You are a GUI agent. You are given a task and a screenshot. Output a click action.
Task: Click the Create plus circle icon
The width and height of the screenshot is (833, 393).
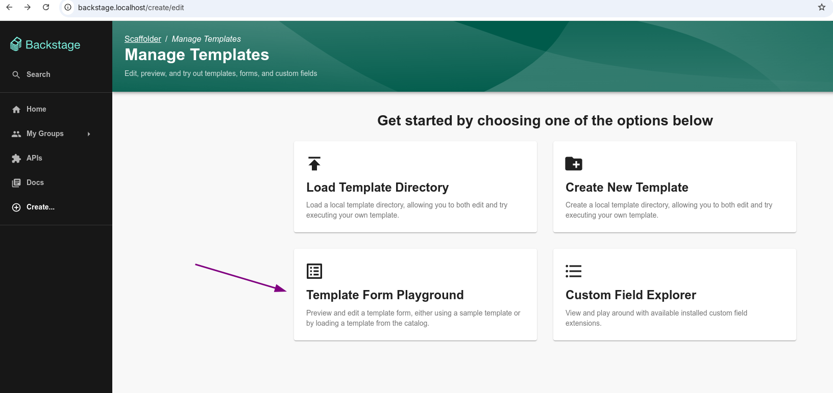16,207
